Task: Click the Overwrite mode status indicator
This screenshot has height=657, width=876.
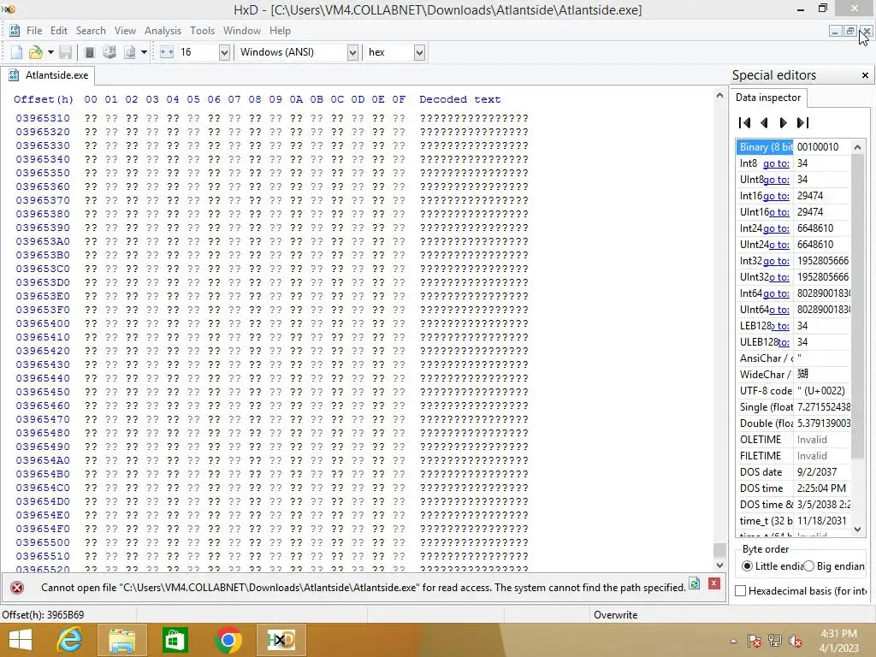Action: click(x=615, y=615)
